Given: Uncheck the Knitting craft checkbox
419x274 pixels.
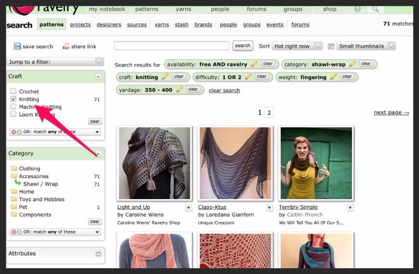Looking at the screenshot, I should pos(13,99).
